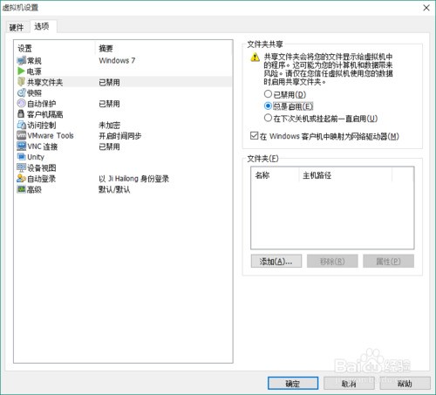
Task: Confirm with the 确定 button
Action: tap(293, 384)
